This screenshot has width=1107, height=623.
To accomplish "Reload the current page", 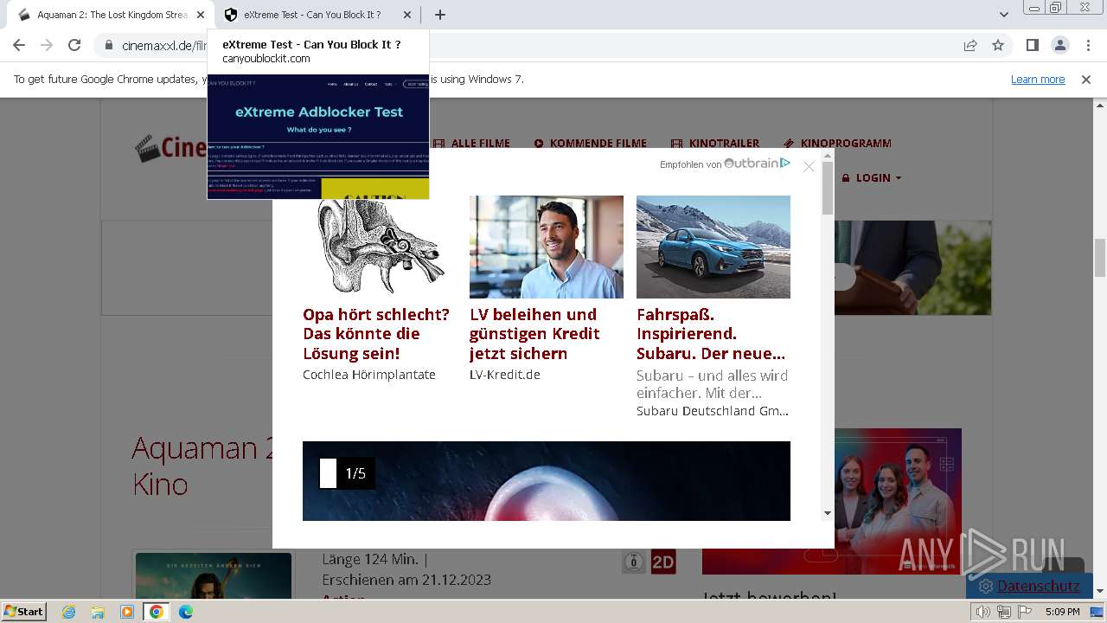I will coord(74,45).
